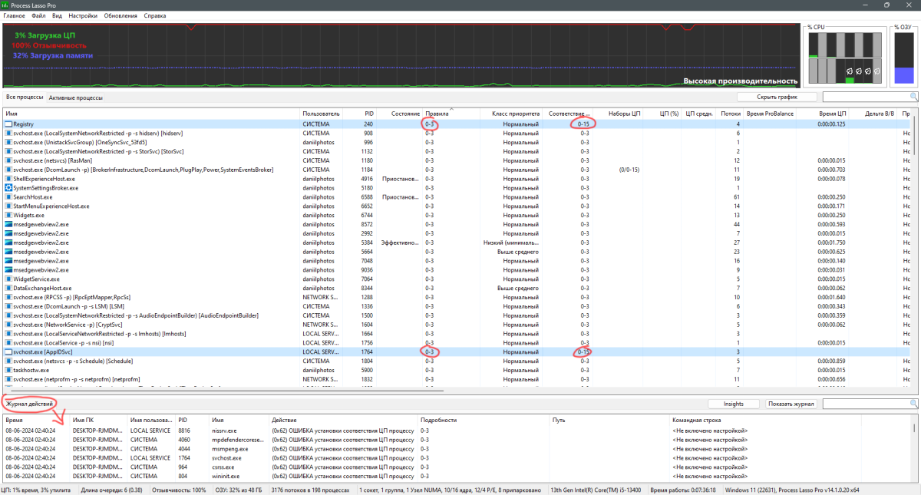Click the icon of svchost.exe [RpcEptMapper,RpcSs]
Image resolution: width=921 pixels, height=495 pixels.
point(8,298)
